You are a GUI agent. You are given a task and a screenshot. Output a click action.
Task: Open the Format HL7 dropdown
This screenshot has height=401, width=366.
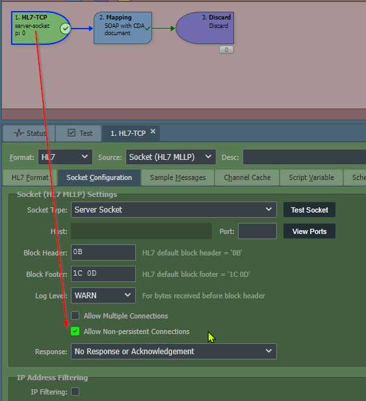click(65, 157)
